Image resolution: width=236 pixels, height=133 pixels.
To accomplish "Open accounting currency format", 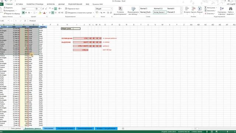I will coord(97,13).
